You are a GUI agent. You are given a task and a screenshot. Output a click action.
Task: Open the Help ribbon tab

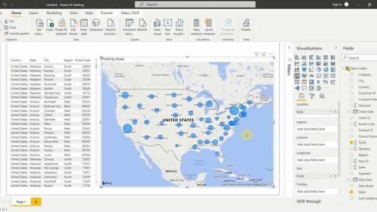(89, 13)
